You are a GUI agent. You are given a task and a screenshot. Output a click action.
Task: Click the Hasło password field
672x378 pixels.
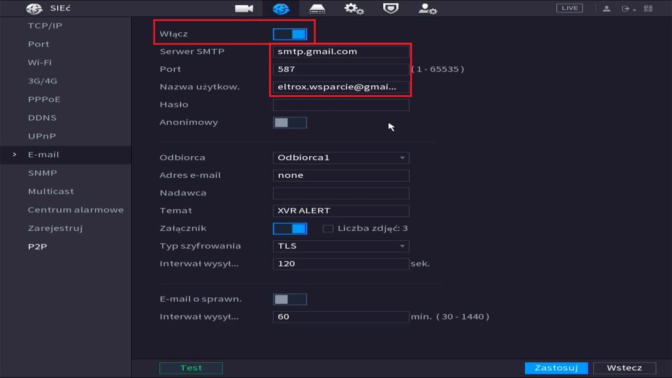coord(341,105)
